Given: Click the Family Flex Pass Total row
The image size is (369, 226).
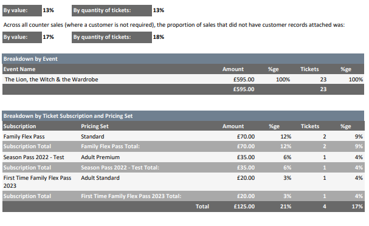Looking at the screenshot, I should pyautogui.click(x=183, y=146).
